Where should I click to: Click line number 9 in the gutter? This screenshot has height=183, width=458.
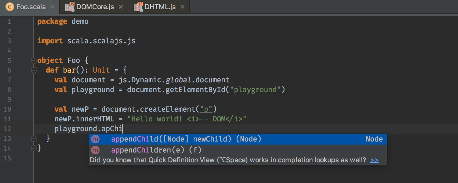(9, 99)
